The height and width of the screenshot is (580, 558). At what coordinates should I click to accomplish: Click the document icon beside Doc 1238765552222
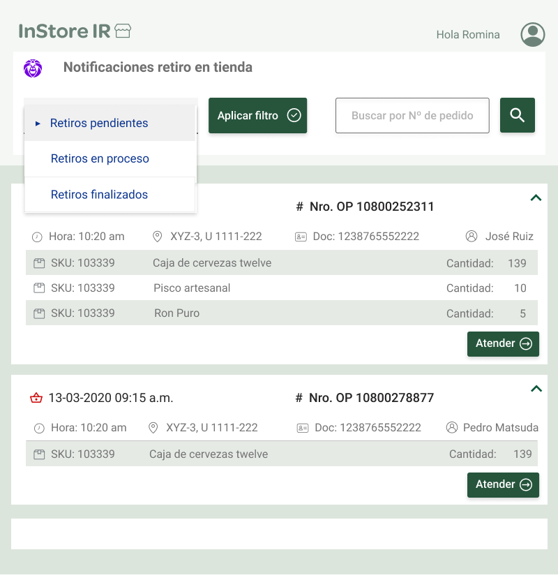[300, 237]
